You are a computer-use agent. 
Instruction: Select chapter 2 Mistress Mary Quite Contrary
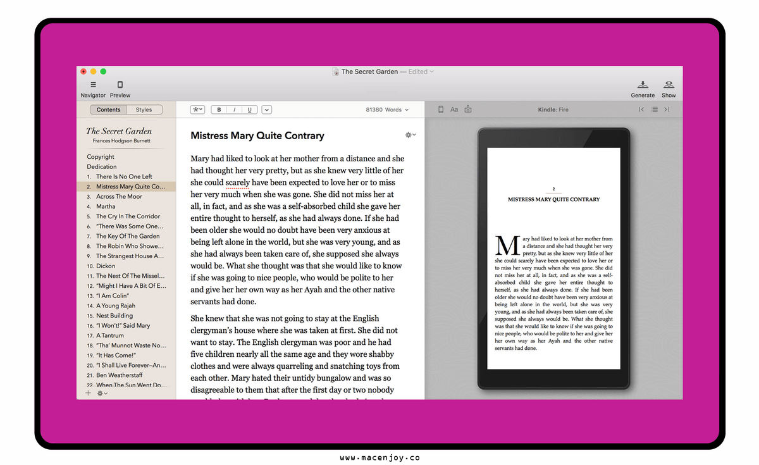pos(126,187)
